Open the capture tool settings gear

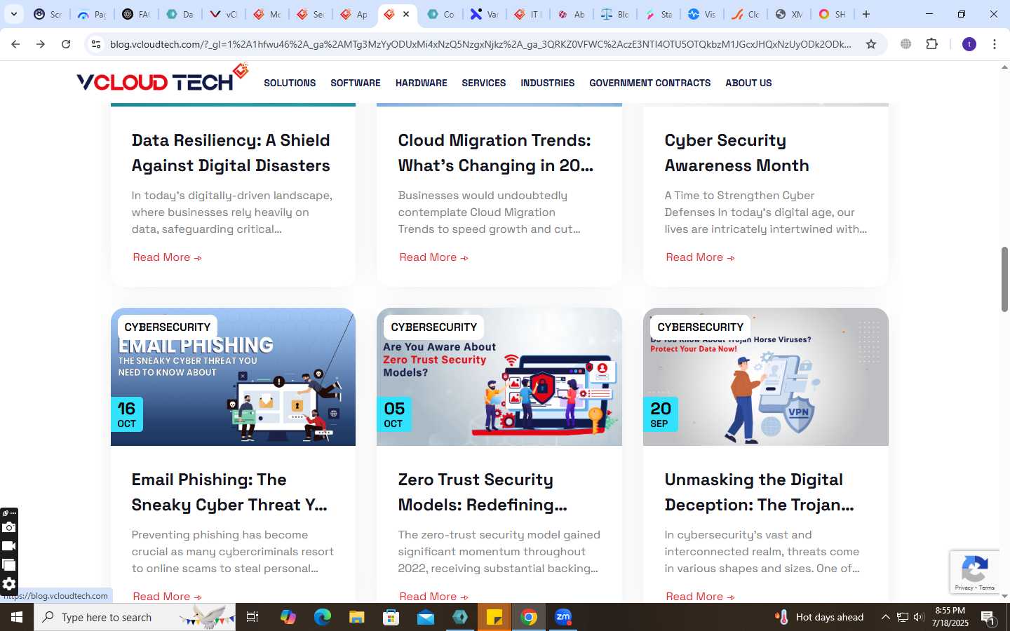[x=8, y=584]
